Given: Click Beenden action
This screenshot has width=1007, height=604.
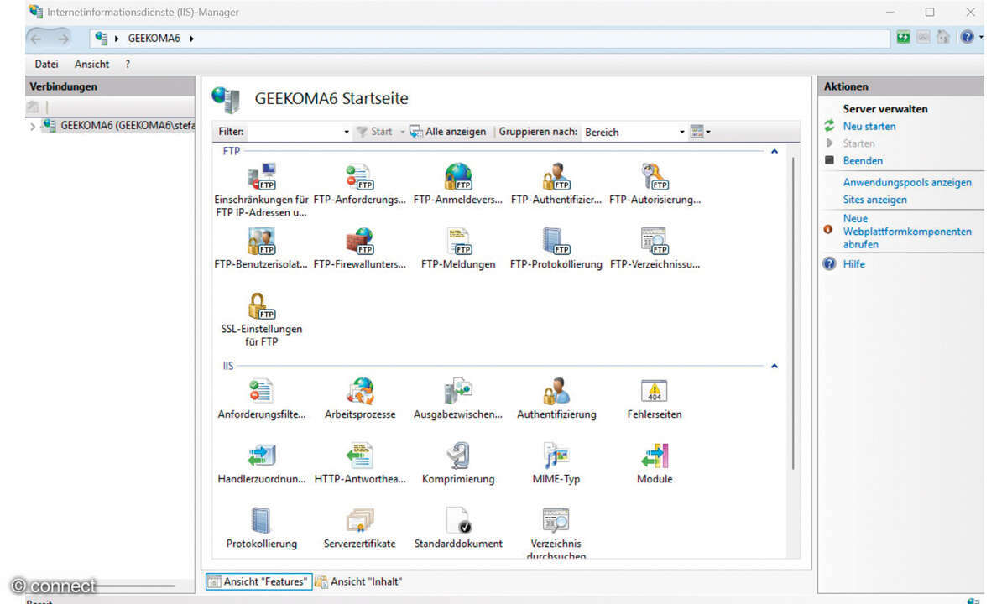Looking at the screenshot, I should pos(862,160).
